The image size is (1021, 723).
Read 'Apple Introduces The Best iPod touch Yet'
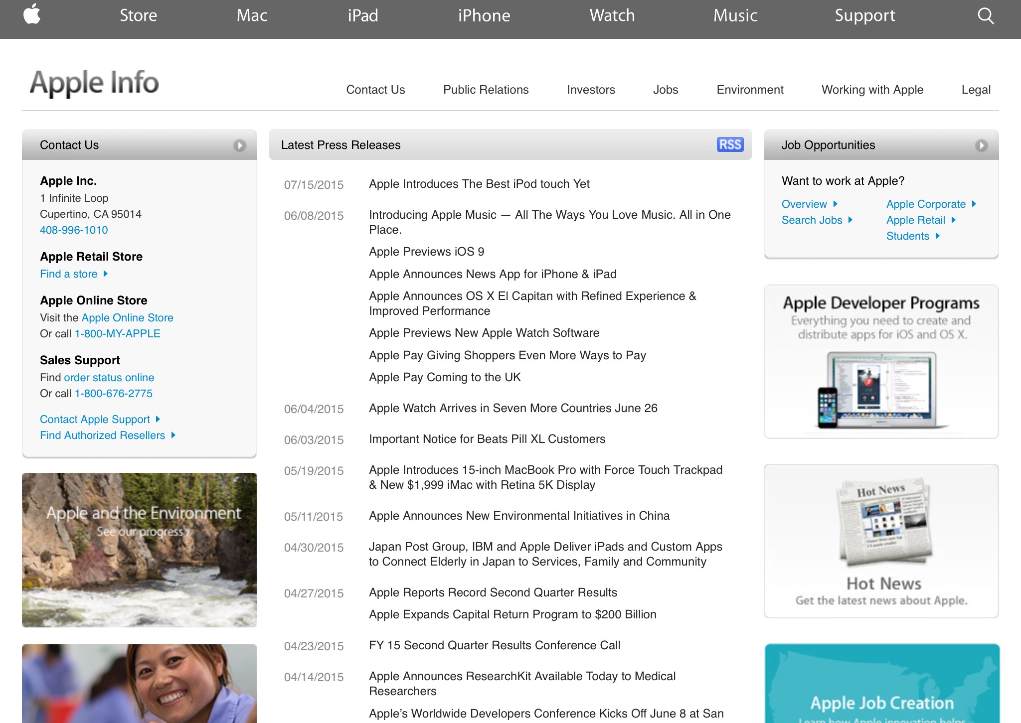[479, 184]
